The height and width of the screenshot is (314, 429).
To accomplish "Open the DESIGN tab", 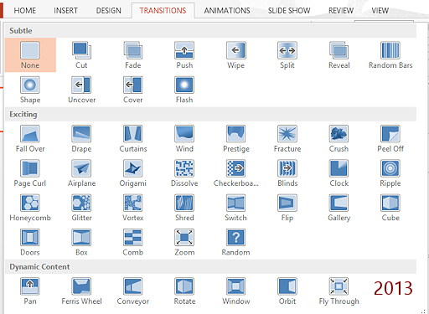I will (109, 11).
